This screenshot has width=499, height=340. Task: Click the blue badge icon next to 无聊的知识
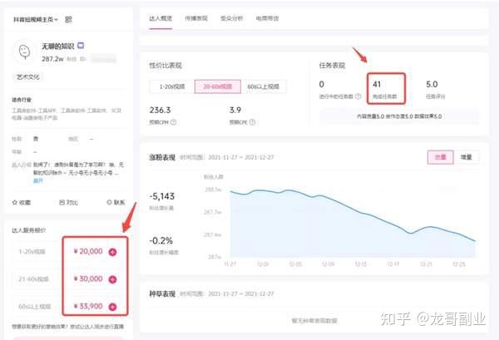tap(81, 46)
